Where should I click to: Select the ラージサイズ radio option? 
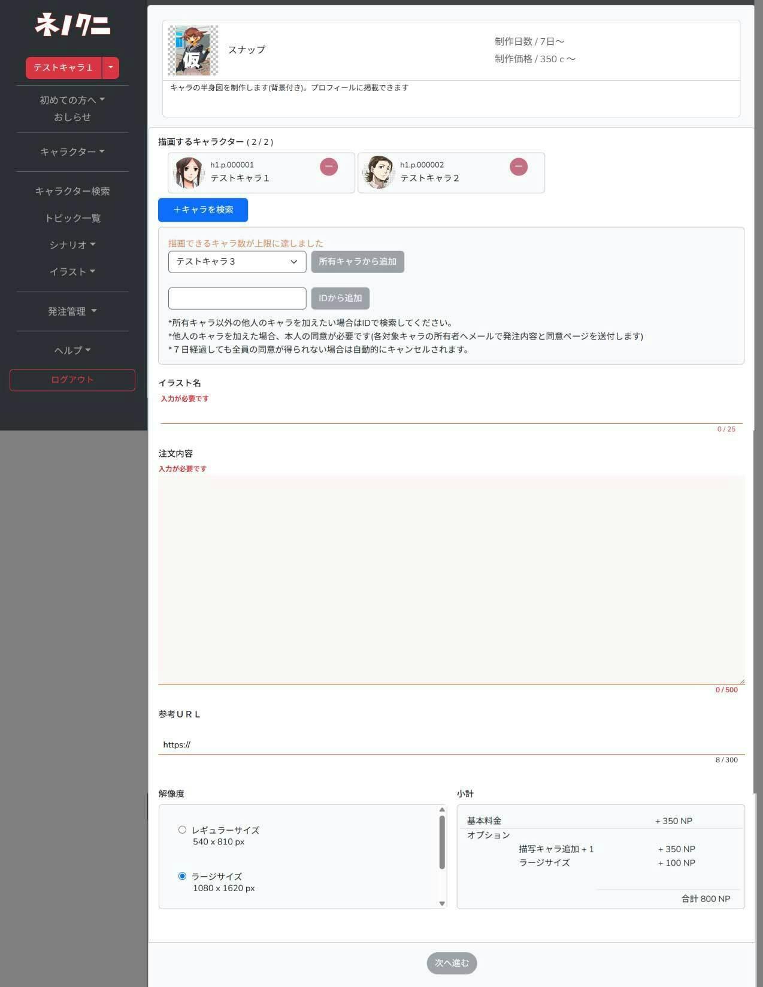(182, 876)
